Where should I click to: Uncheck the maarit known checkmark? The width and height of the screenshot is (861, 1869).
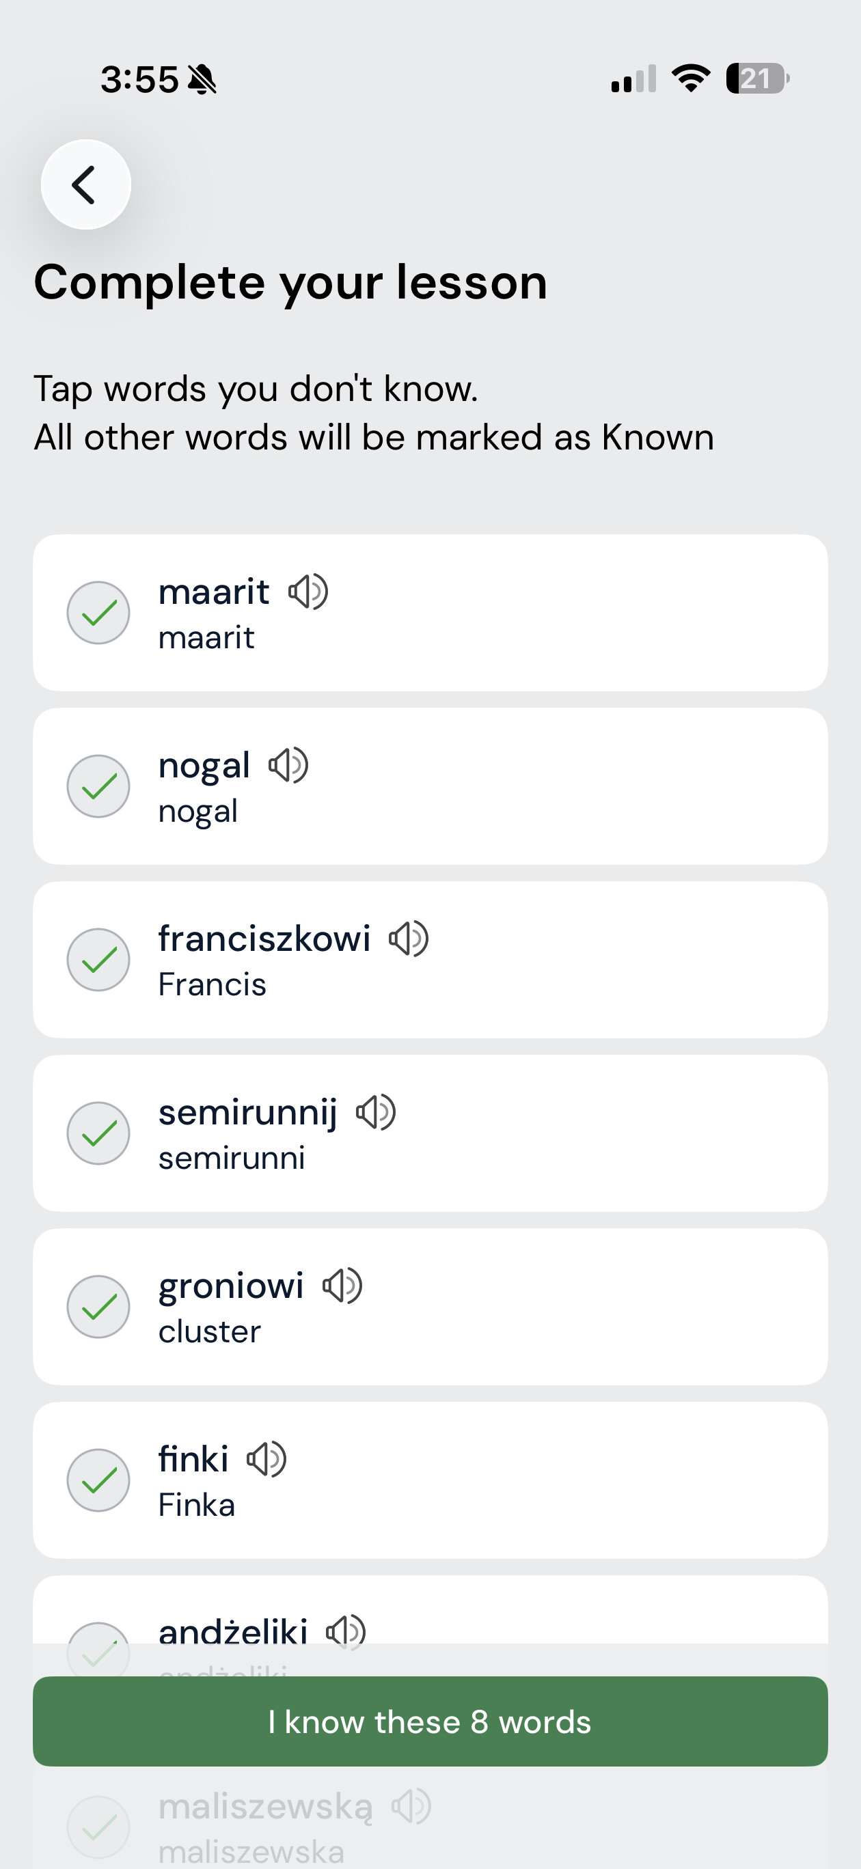click(x=98, y=612)
